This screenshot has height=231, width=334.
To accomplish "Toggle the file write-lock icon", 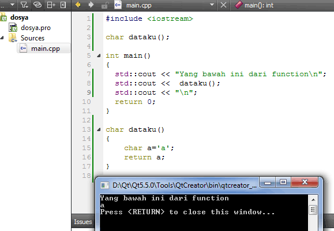I will pos(105,5).
